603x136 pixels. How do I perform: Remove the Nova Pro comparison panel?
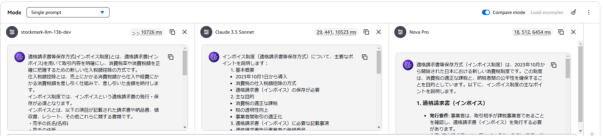[x=573, y=32]
